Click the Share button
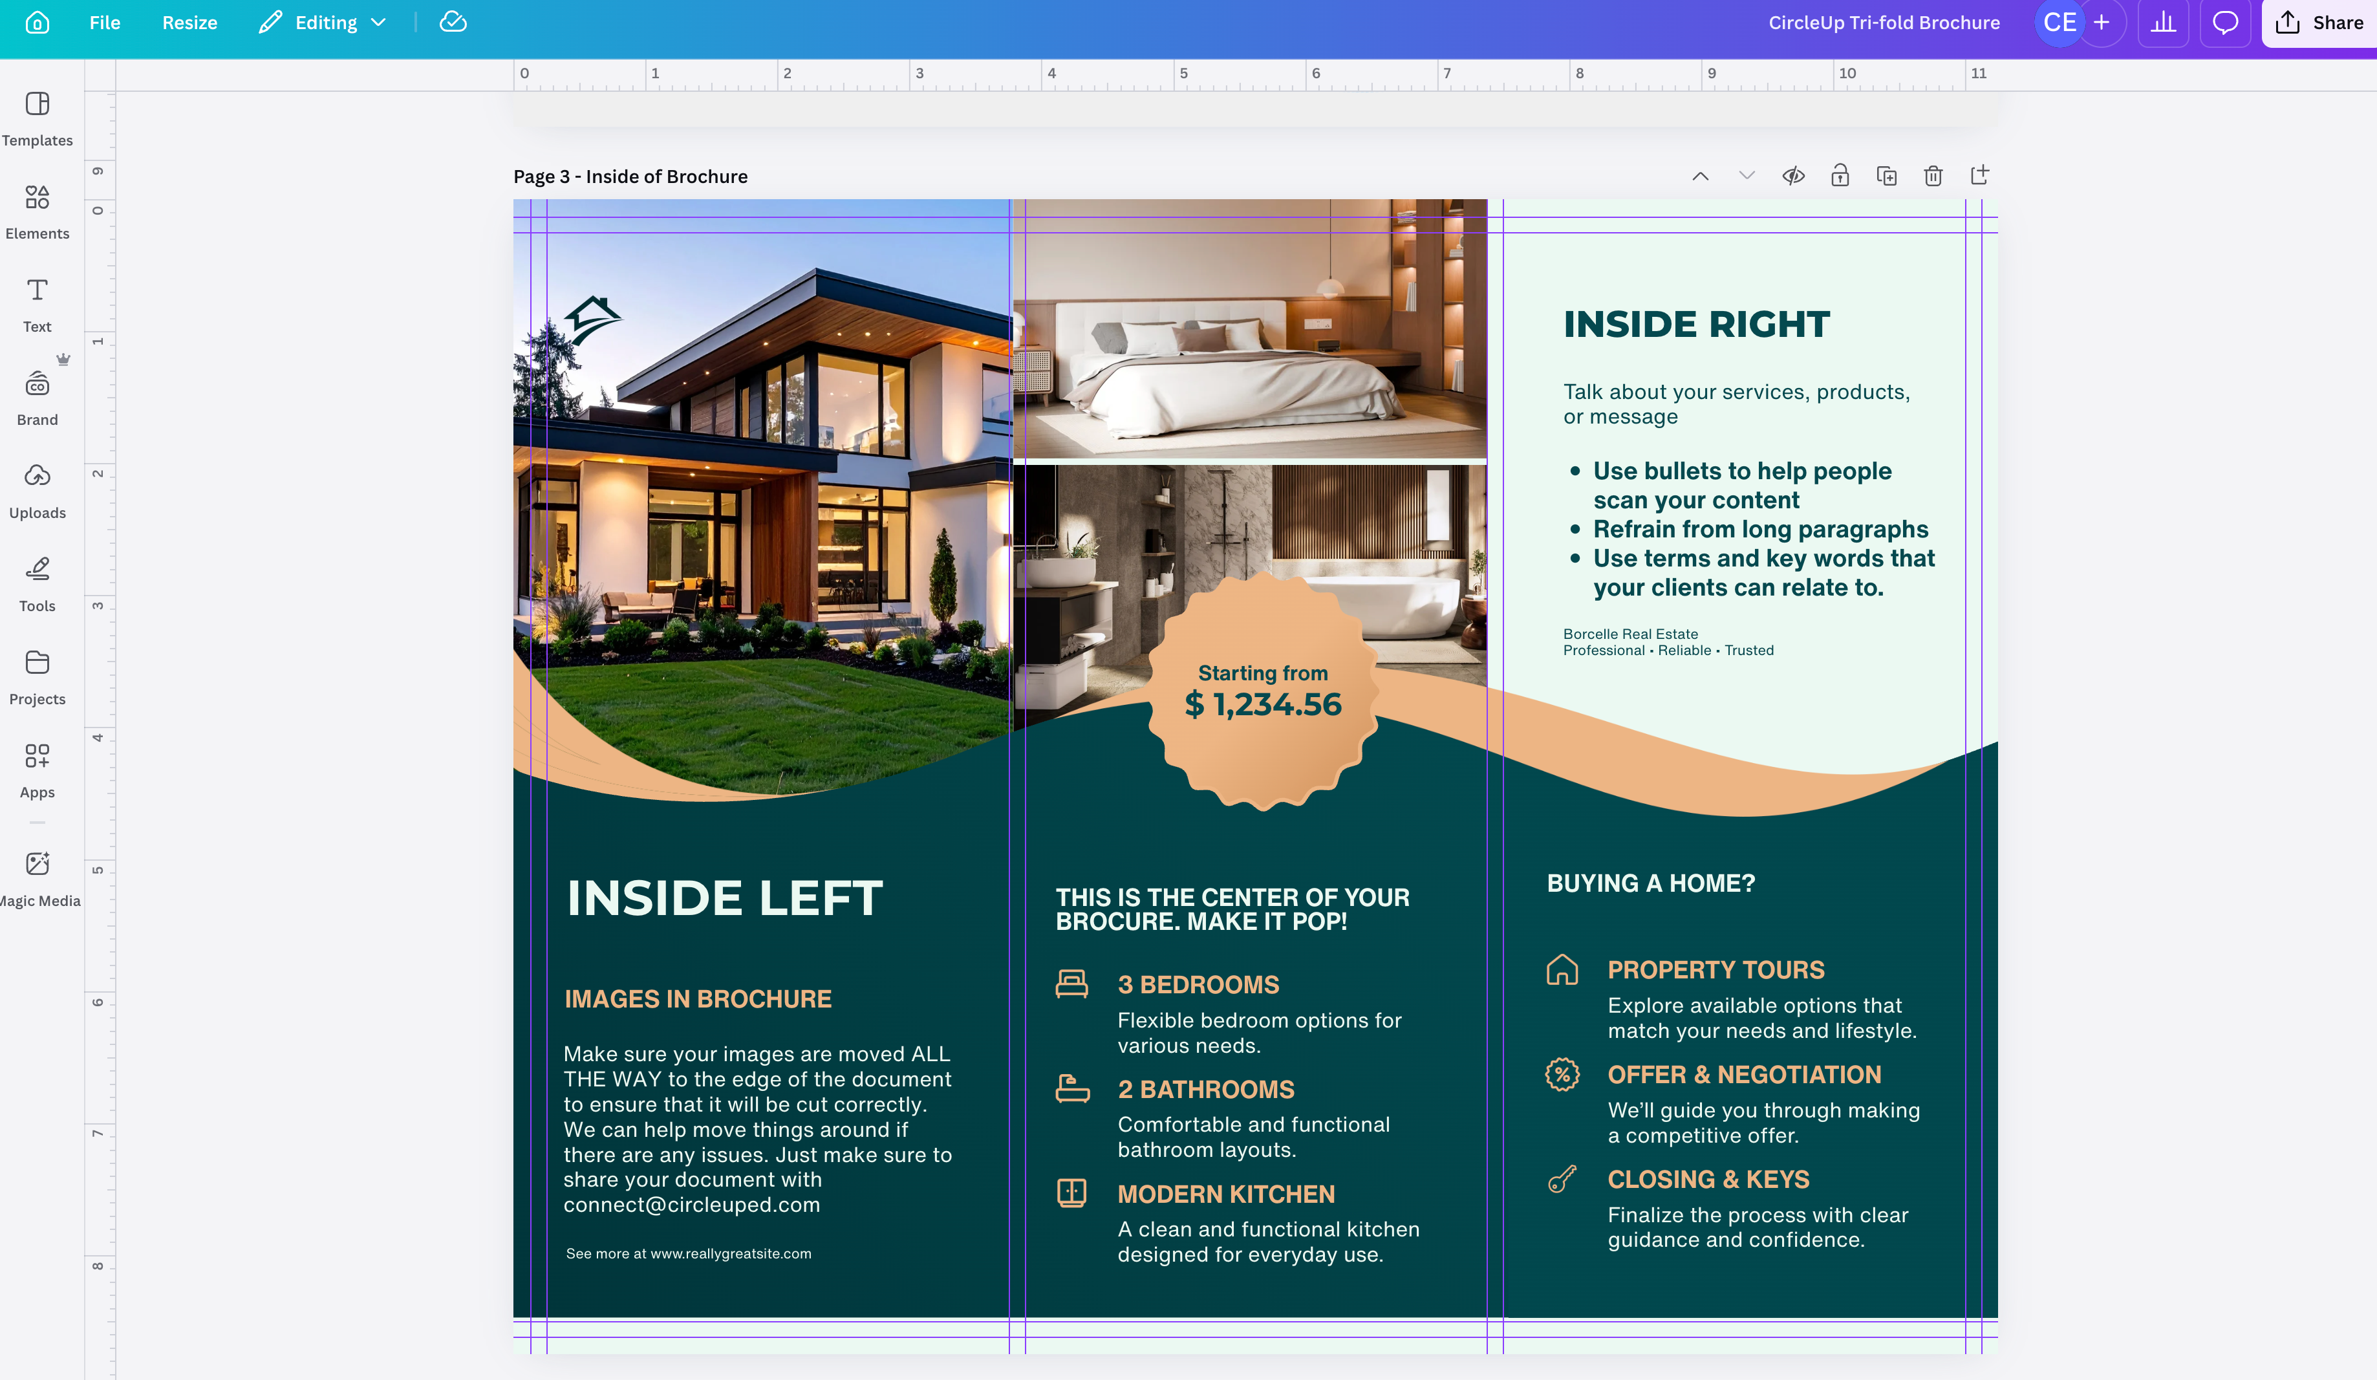Image resolution: width=2377 pixels, height=1380 pixels. click(2320, 23)
